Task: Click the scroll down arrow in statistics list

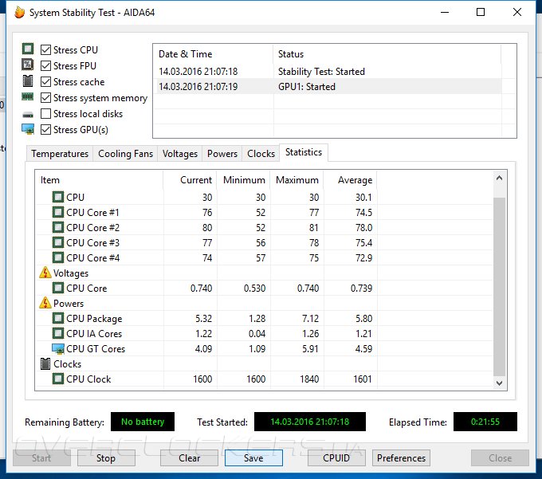Action: point(499,383)
